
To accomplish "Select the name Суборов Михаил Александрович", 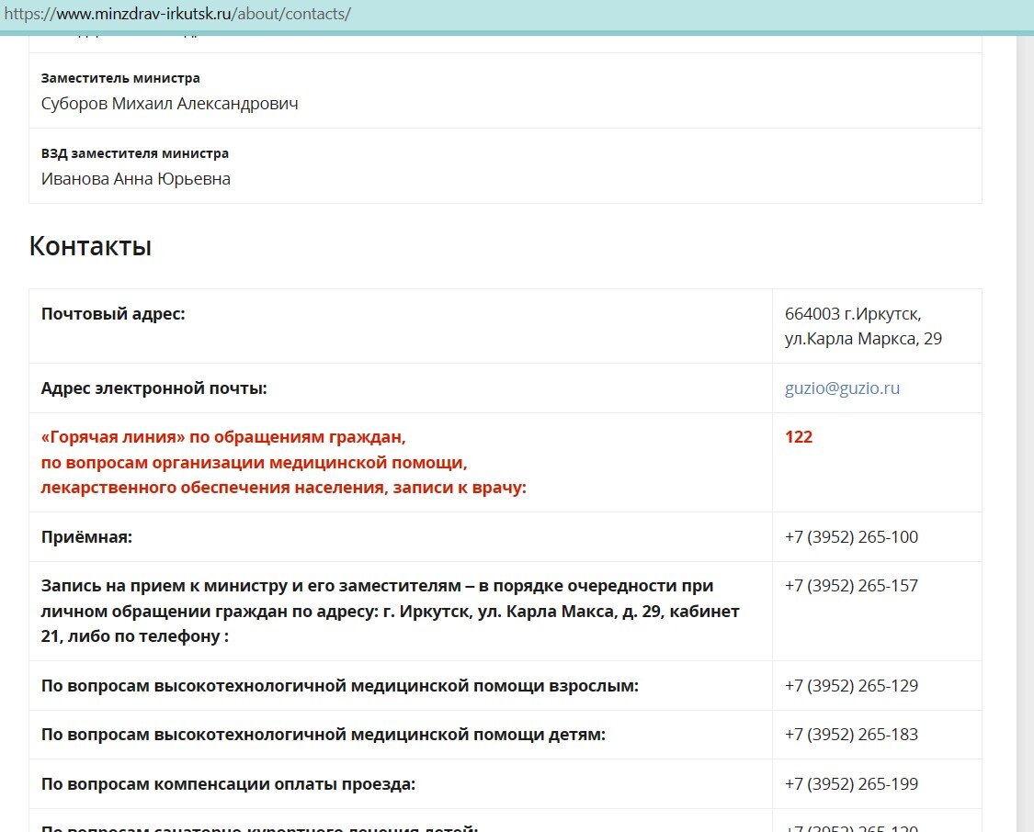I will coord(169,104).
